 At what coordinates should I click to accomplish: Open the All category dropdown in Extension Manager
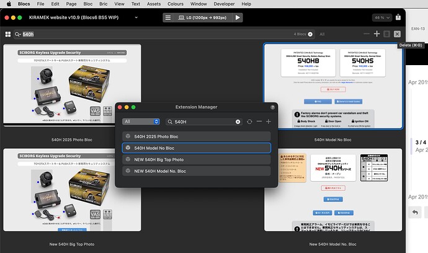coord(141,122)
